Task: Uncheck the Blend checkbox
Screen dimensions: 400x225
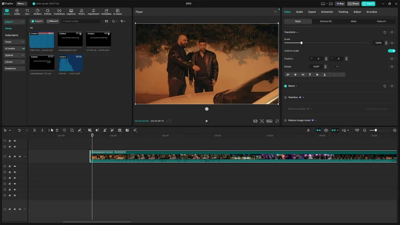Action: pos(286,86)
